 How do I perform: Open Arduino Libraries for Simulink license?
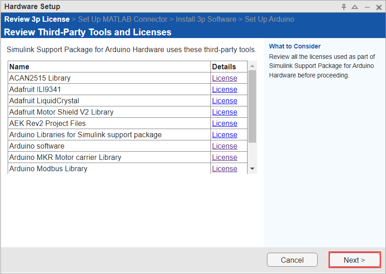(224, 135)
